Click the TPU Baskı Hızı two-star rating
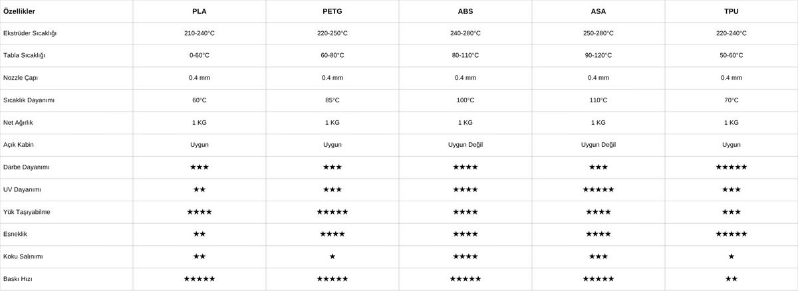The height and width of the screenshot is (291, 798). [x=731, y=279]
